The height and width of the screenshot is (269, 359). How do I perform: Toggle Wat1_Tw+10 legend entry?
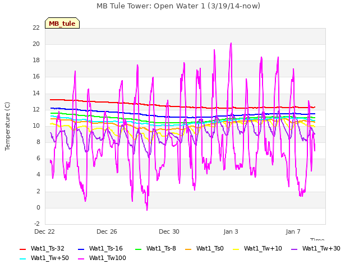[x=257, y=248]
